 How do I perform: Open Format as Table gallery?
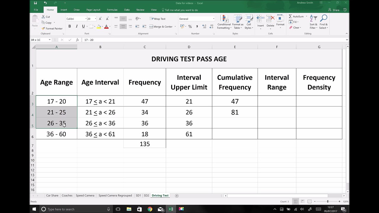[x=238, y=22]
